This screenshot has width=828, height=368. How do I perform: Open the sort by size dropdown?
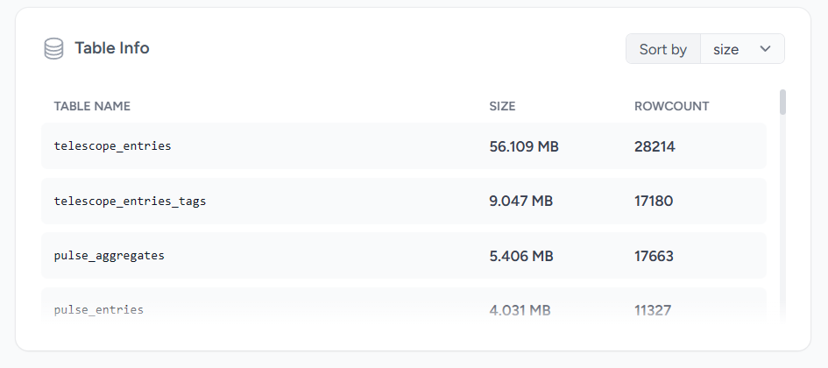[x=742, y=49]
